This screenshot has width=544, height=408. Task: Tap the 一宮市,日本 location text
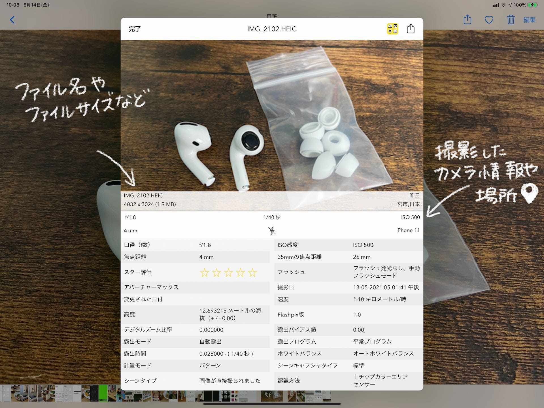point(405,204)
